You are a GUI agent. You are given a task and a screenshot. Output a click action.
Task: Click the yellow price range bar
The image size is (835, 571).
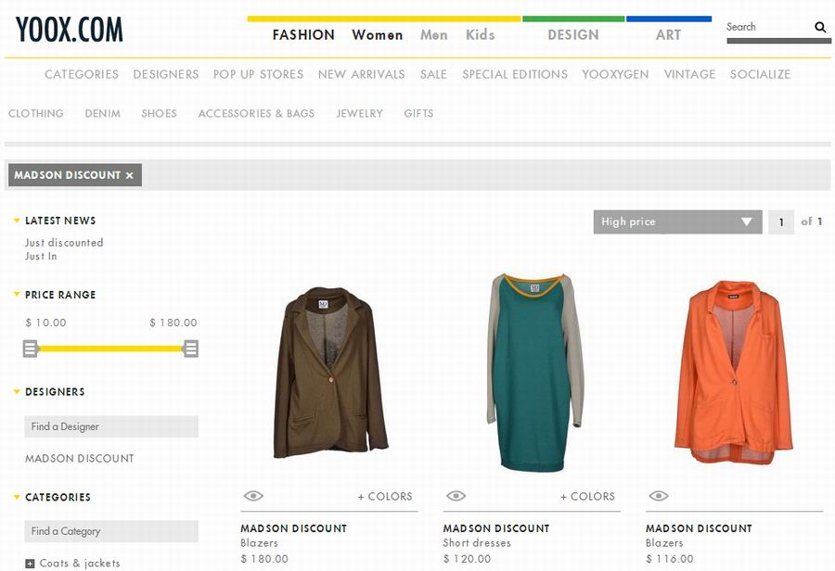click(x=110, y=349)
